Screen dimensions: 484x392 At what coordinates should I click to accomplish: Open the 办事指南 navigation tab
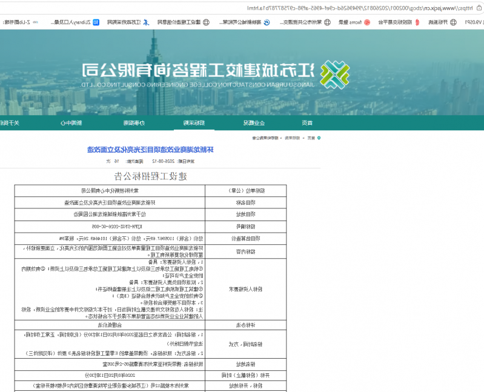[134, 123]
